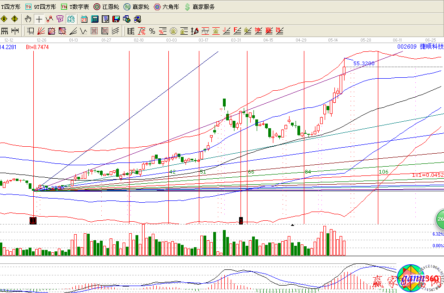Image resolution: width=444 pixels, height=293 pixels.
Task: Select the red Gann fan lines tool
Action: [x=41, y=31]
